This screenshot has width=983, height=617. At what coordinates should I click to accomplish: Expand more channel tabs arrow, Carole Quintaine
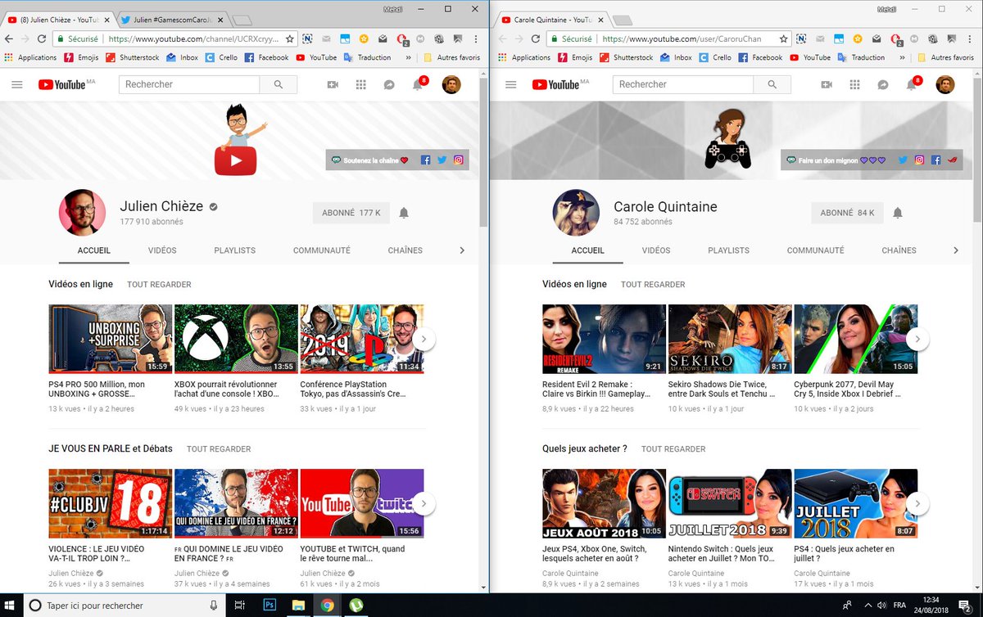956,250
